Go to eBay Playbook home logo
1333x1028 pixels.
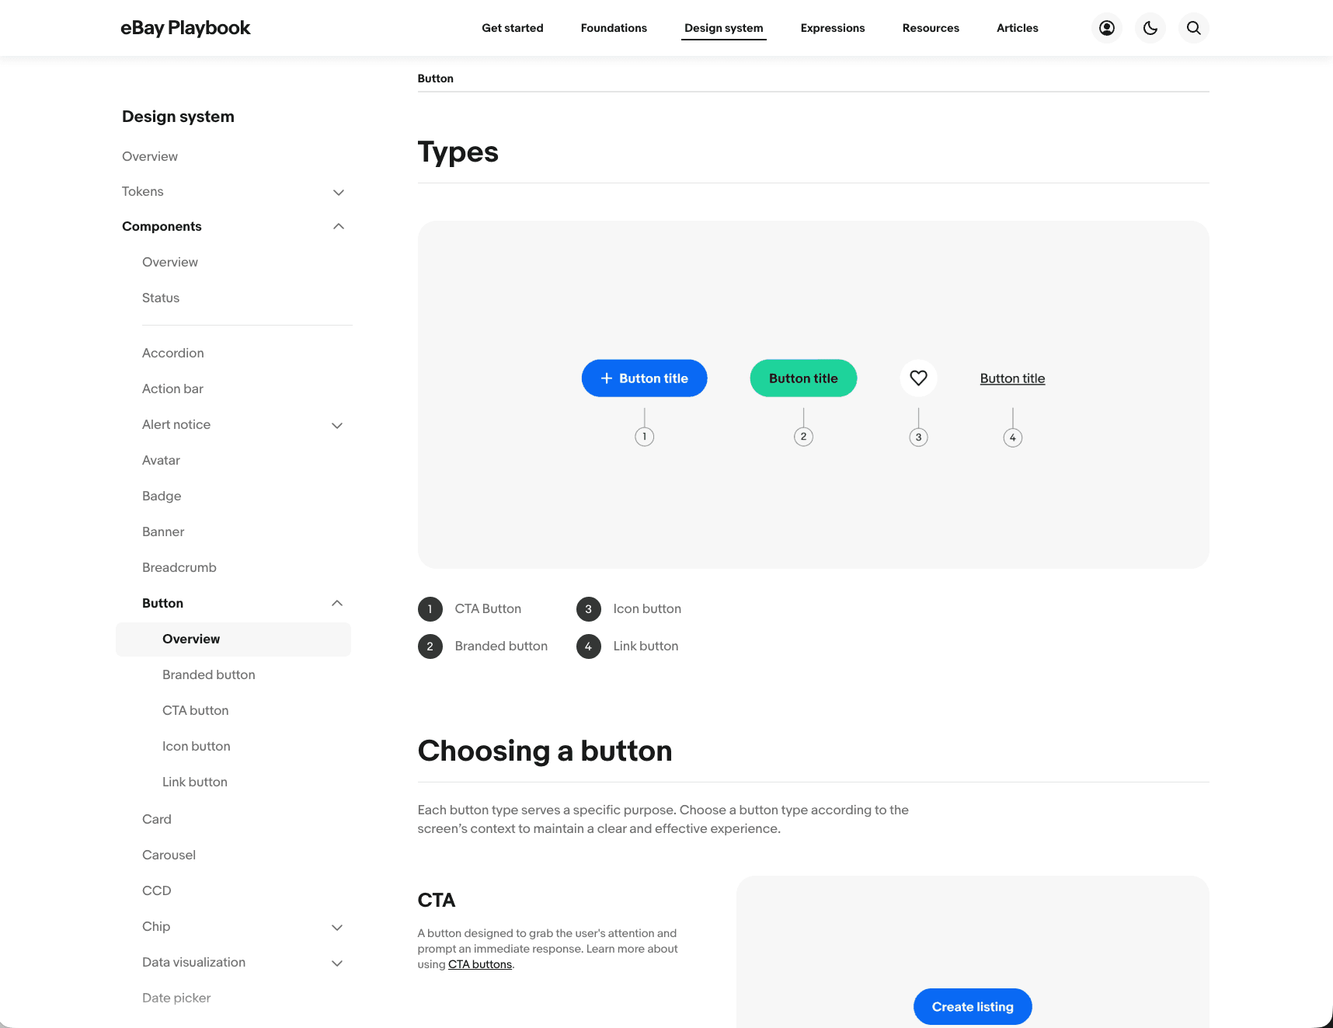(x=185, y=28)
